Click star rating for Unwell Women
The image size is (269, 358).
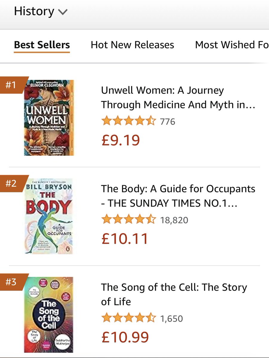pyautogui.click(x=129, y=121)
